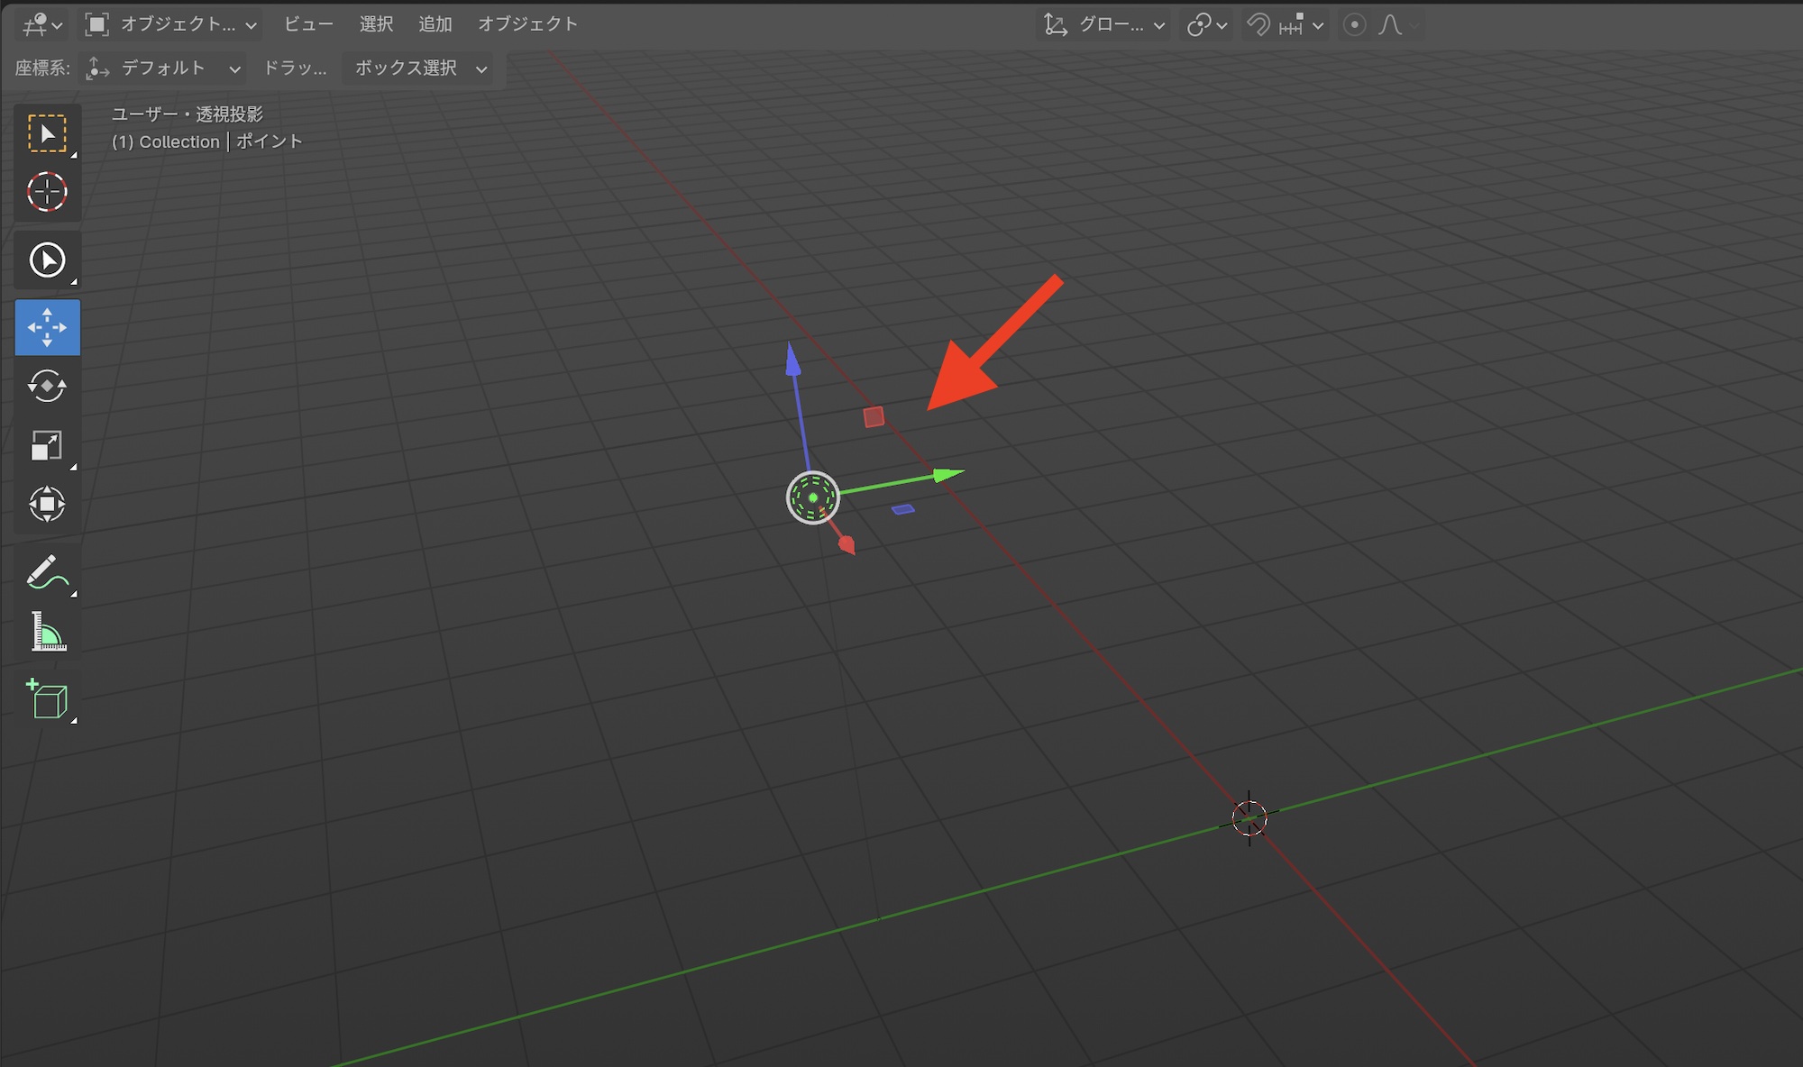Open the オブジェクト mode dropdown
This screenshot has width=1803, height=1067.
point(171,25)
